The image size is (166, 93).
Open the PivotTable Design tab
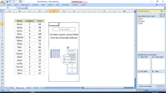pyautogui.click(x=84, y=5)
